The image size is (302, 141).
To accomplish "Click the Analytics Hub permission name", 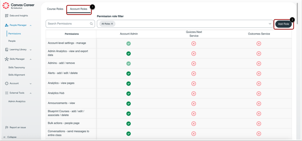I will pyautogui.click(x=56, y=93).
